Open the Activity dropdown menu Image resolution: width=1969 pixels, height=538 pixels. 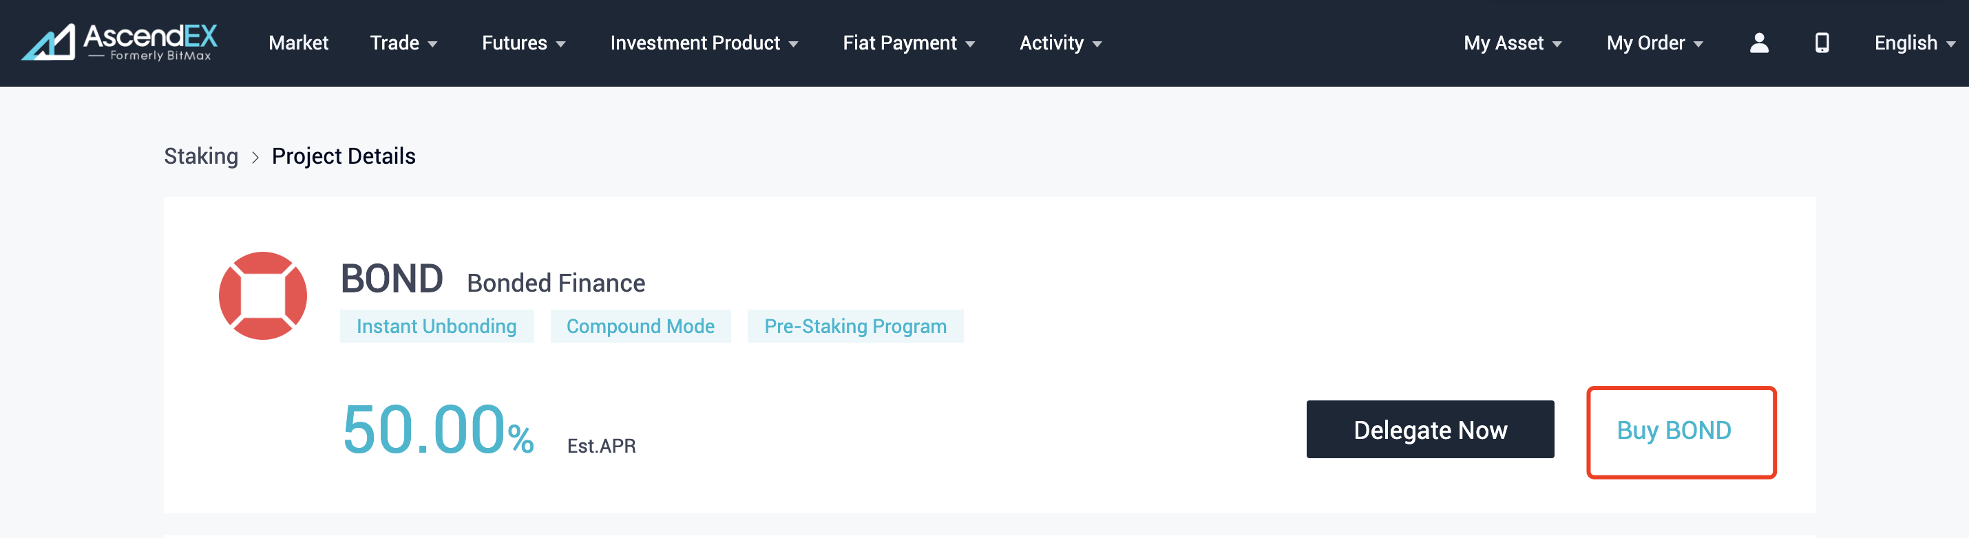pos(1060,43)
